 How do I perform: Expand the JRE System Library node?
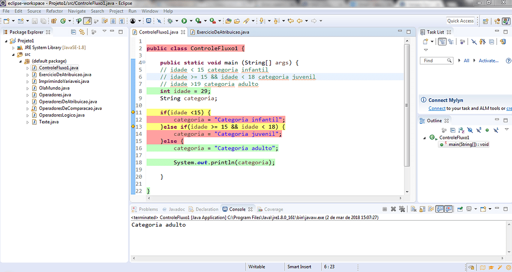tap(14, 47)
